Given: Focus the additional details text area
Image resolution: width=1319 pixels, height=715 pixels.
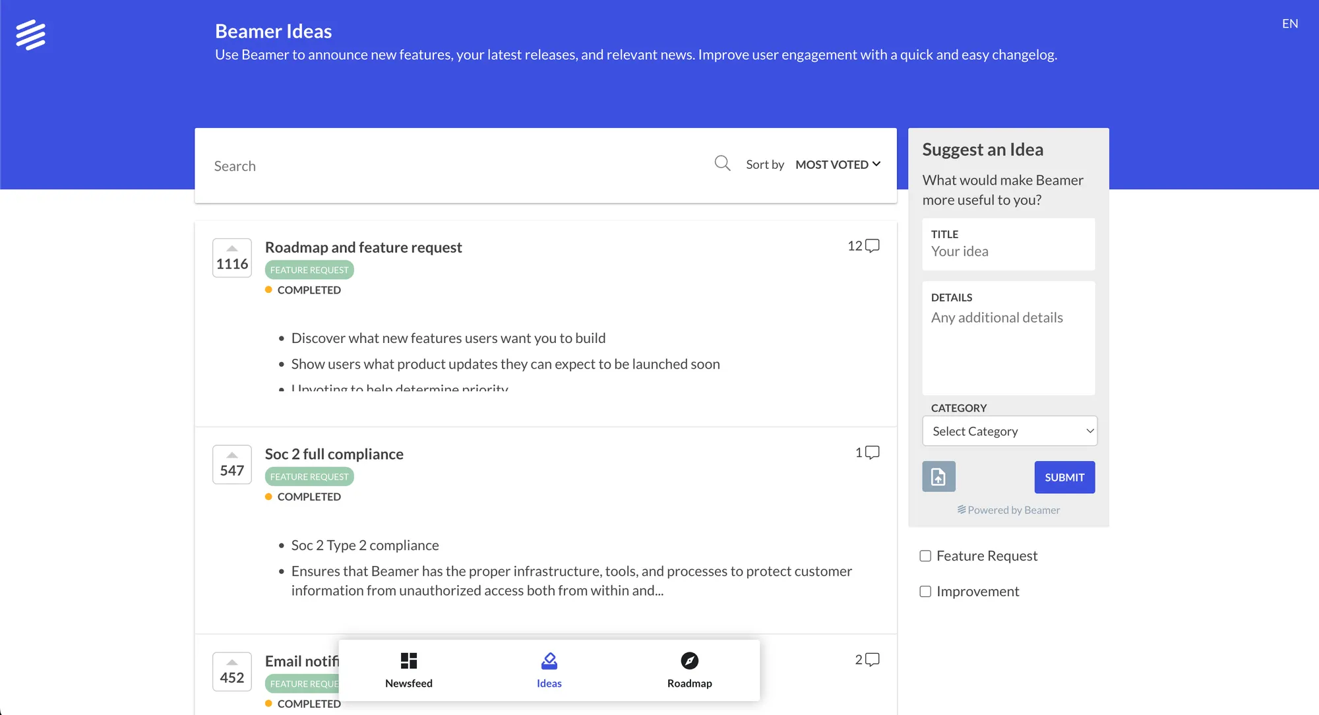Looking at the screenshot, I should tap(1008, 338).
